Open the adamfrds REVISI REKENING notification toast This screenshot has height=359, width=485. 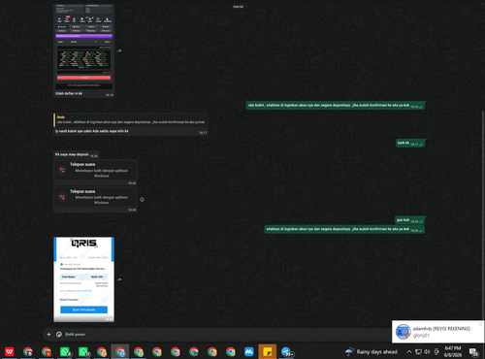pyautogui.click(x=438, y=332)
